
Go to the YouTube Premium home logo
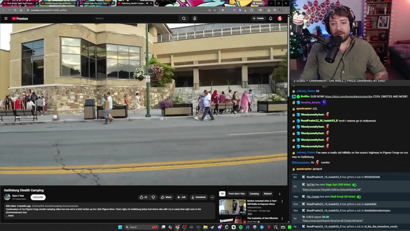(20, 19)
